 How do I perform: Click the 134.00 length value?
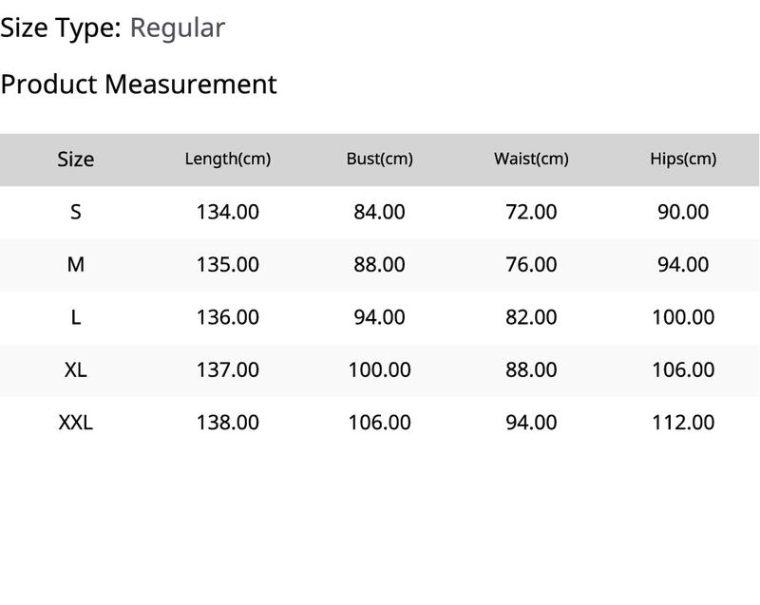(227, 212)
